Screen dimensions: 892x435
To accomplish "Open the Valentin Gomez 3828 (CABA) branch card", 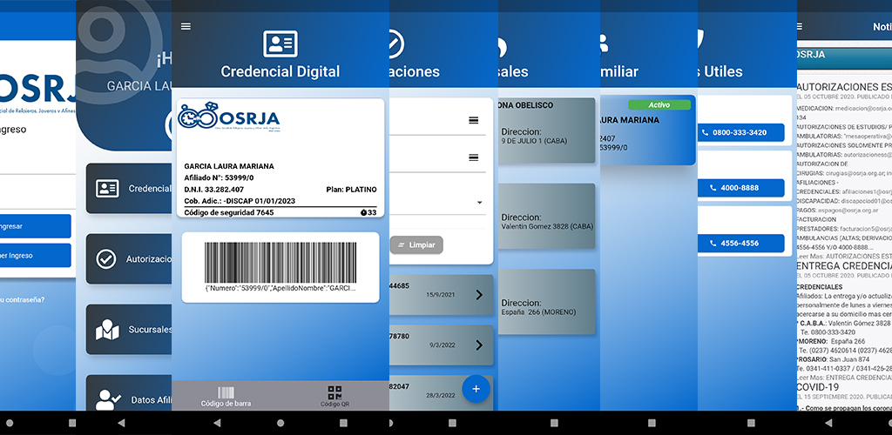I will point(547,216).
